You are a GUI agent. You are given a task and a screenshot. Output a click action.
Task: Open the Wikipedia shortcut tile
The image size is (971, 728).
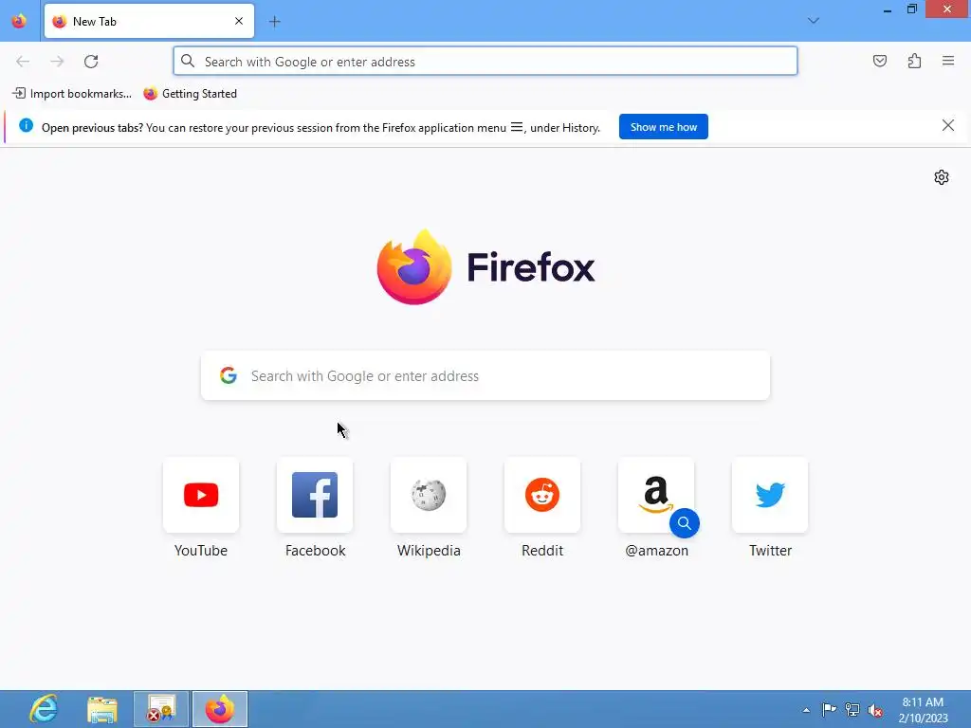tap(429, 495)
